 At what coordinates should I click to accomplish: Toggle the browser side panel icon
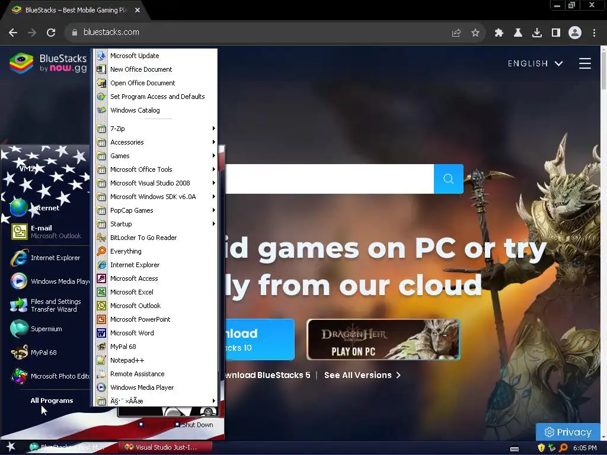(556, 33)
